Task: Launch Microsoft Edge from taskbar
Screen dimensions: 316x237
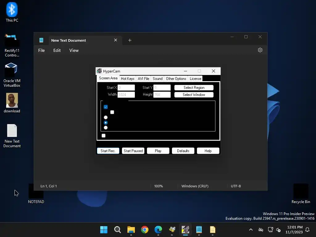Action: [x=158, y=230]
